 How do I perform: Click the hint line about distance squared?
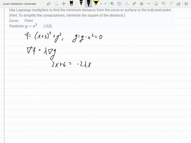tap(67, 15)
